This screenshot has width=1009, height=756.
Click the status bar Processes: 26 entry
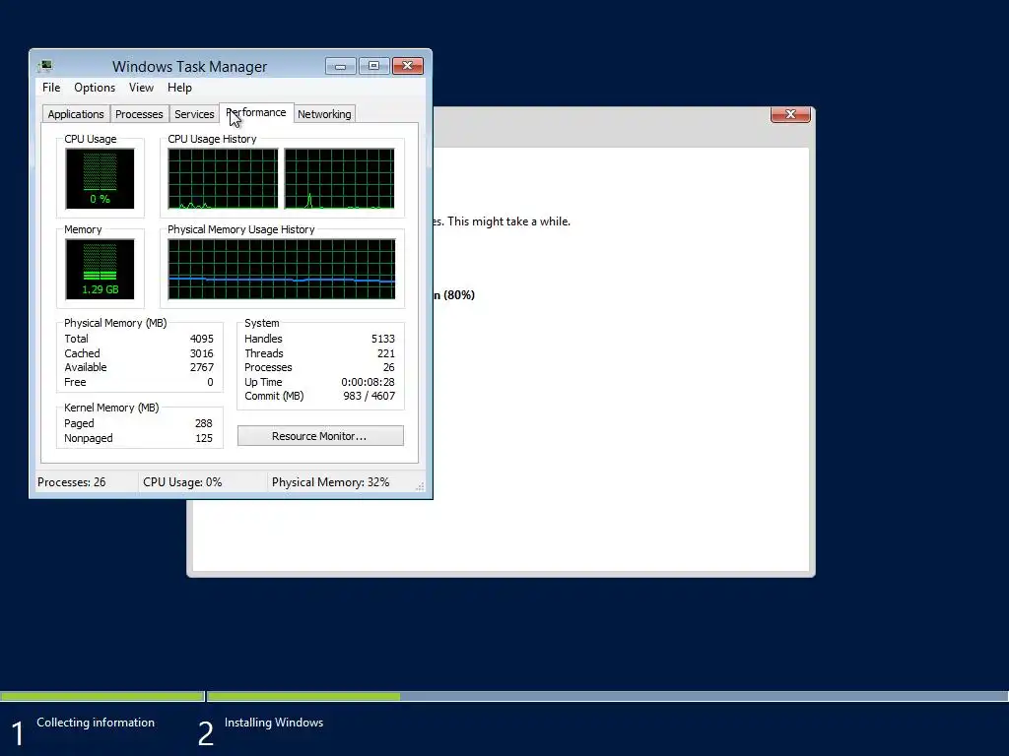[x=71, y=482]
